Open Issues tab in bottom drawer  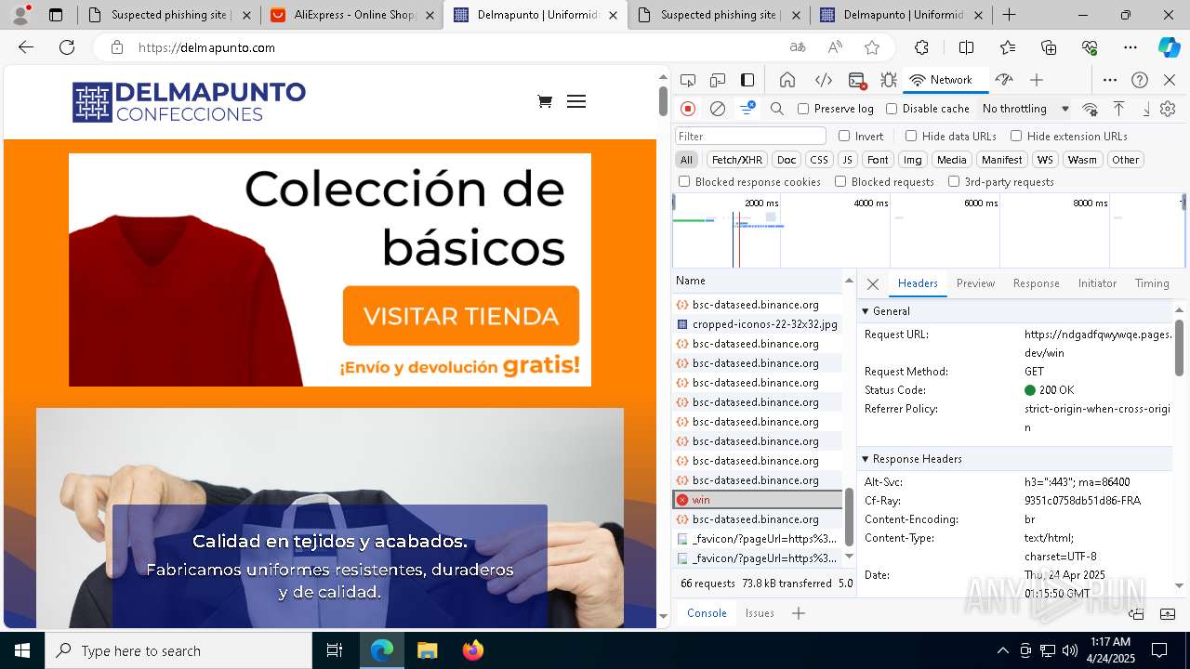pos(760,613)
